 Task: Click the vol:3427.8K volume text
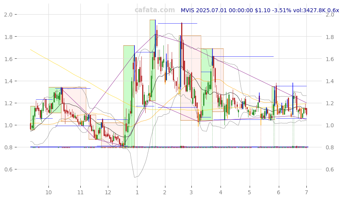[x=309, y=10]
